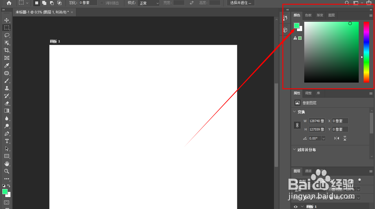Open the History panel icon

285,18
